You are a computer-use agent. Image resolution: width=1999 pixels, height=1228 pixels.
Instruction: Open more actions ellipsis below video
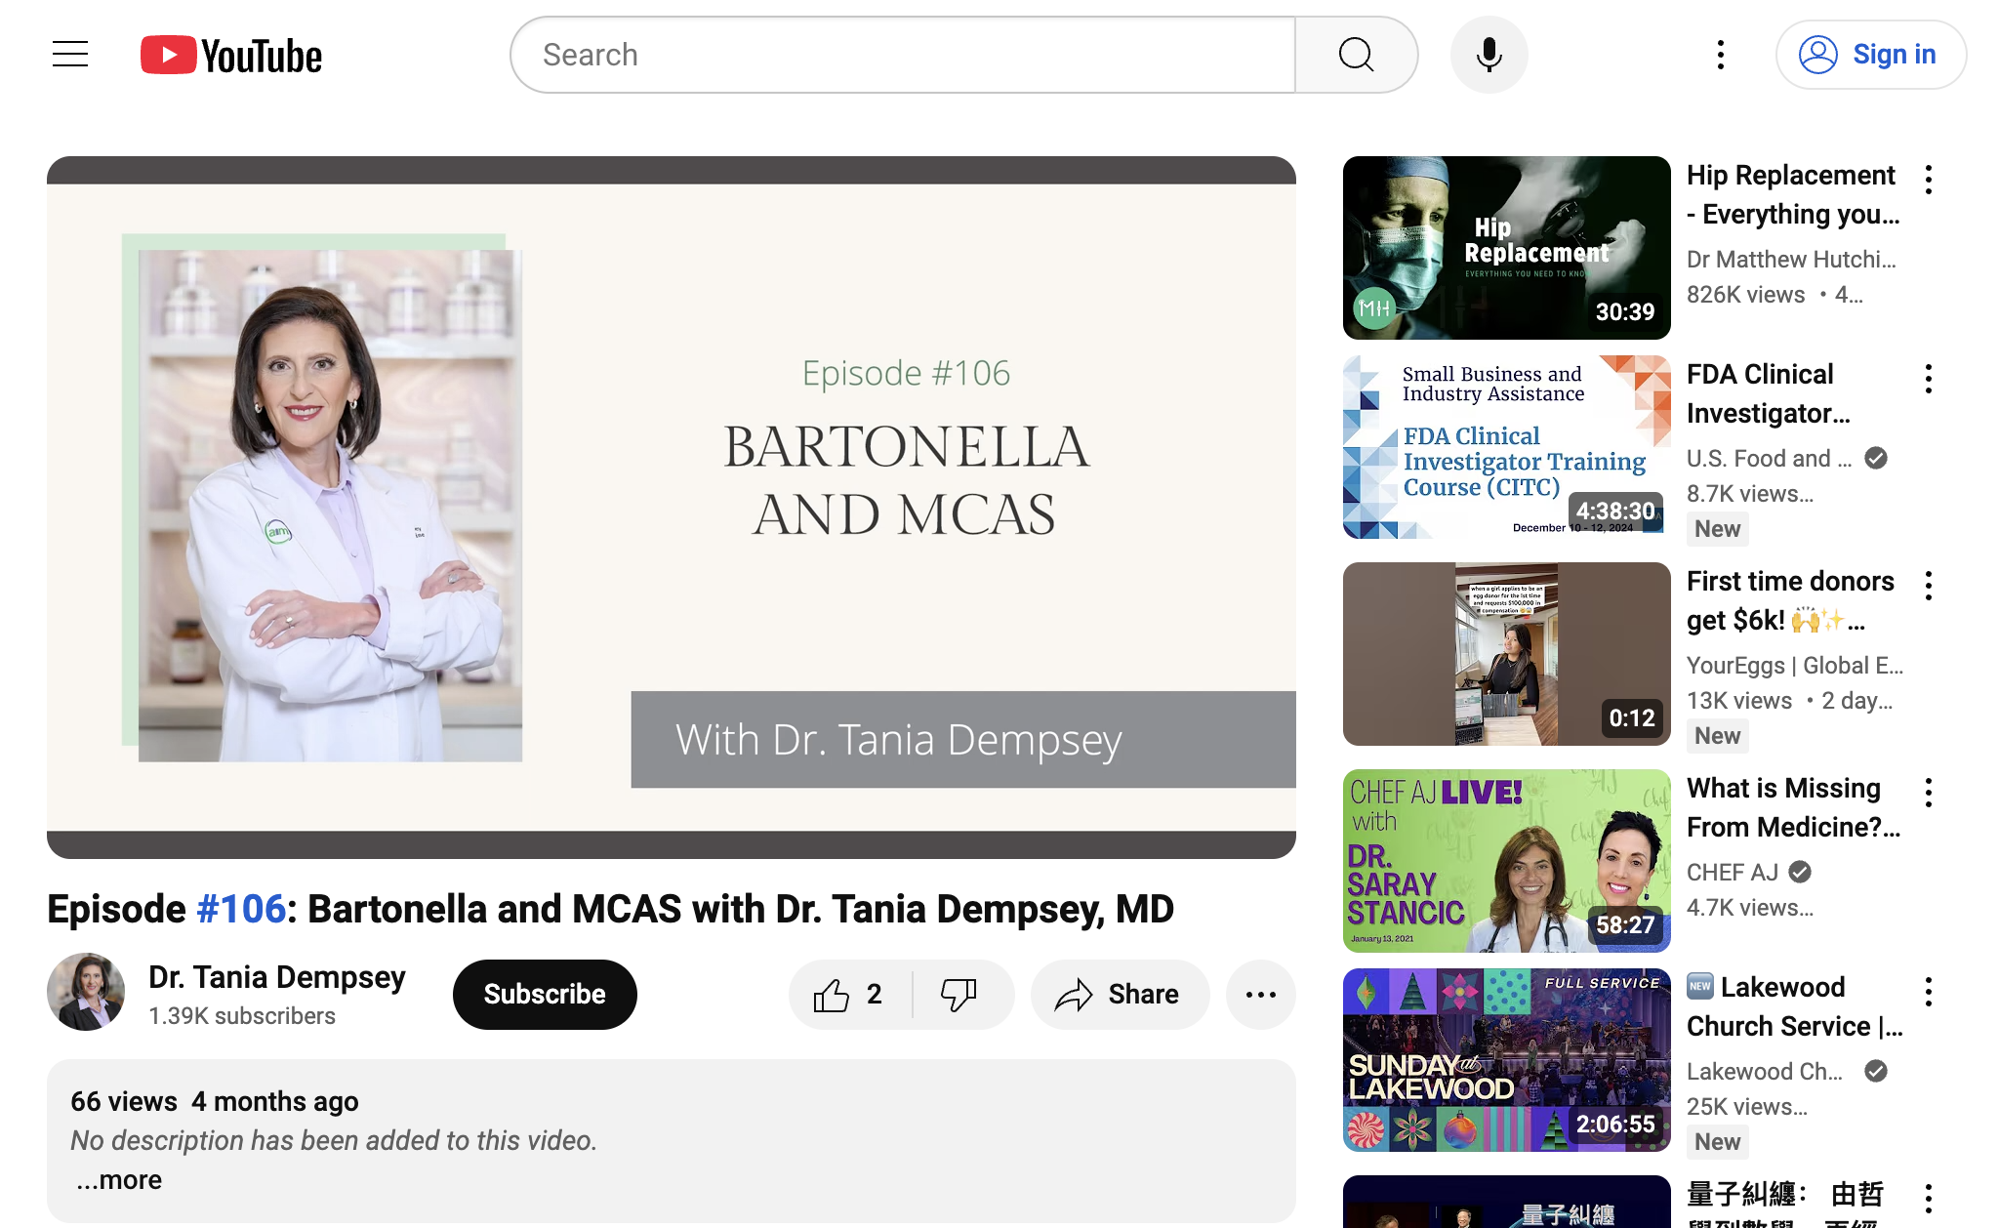click(x=1260, y=995)
